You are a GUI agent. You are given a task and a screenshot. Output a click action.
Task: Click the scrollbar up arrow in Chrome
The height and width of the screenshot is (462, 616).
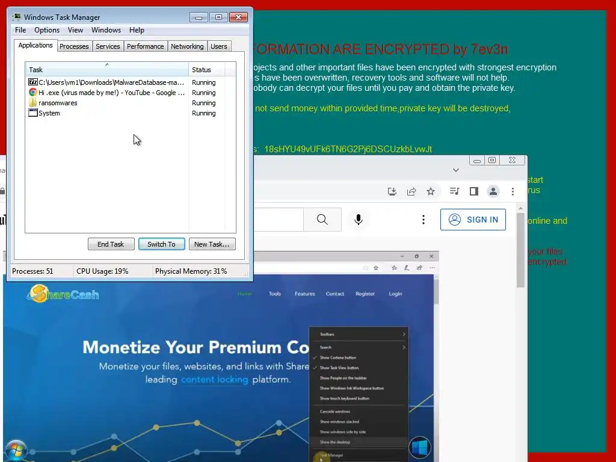click(520, 208)
